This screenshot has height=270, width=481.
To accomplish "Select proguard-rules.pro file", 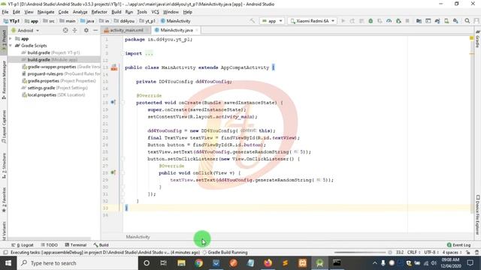I will coord(61,73).
